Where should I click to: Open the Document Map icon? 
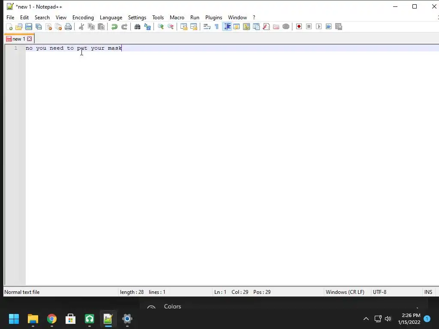[247, 27]
